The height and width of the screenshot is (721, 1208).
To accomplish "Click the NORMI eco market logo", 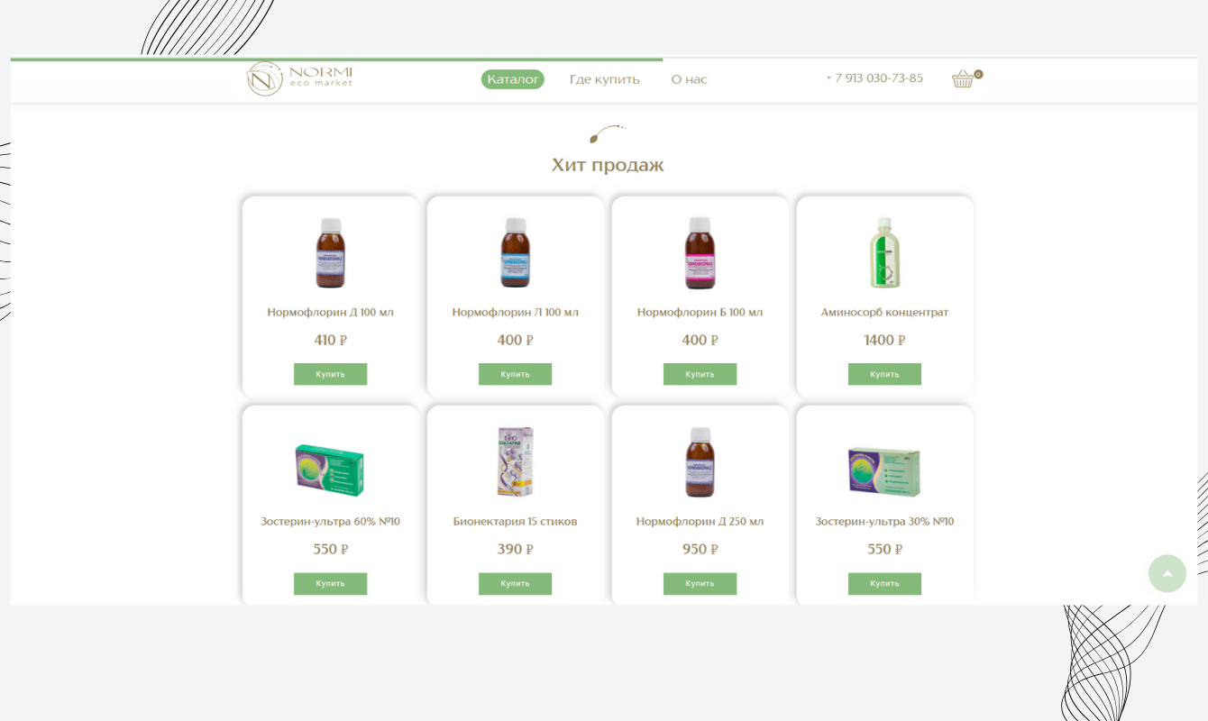I will 299,78.
